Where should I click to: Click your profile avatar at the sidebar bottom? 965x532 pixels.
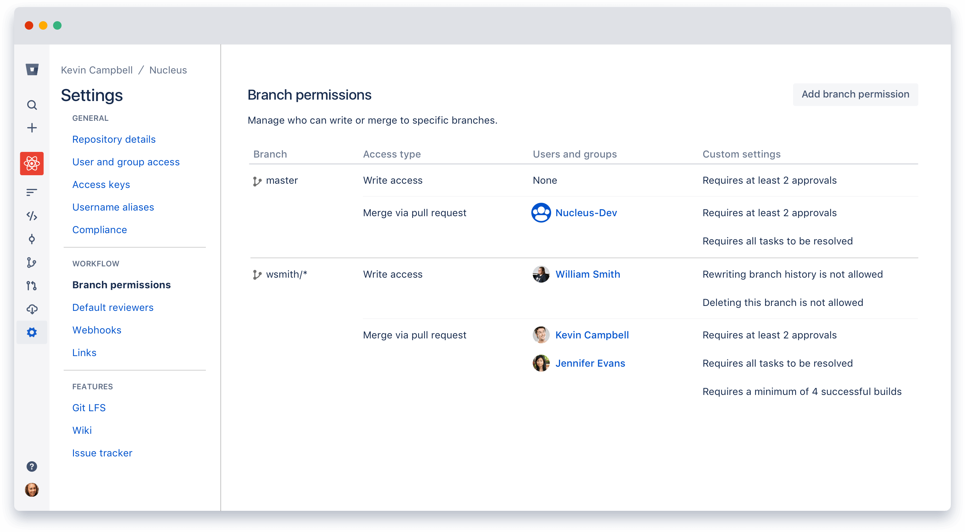tap(32, 490)
